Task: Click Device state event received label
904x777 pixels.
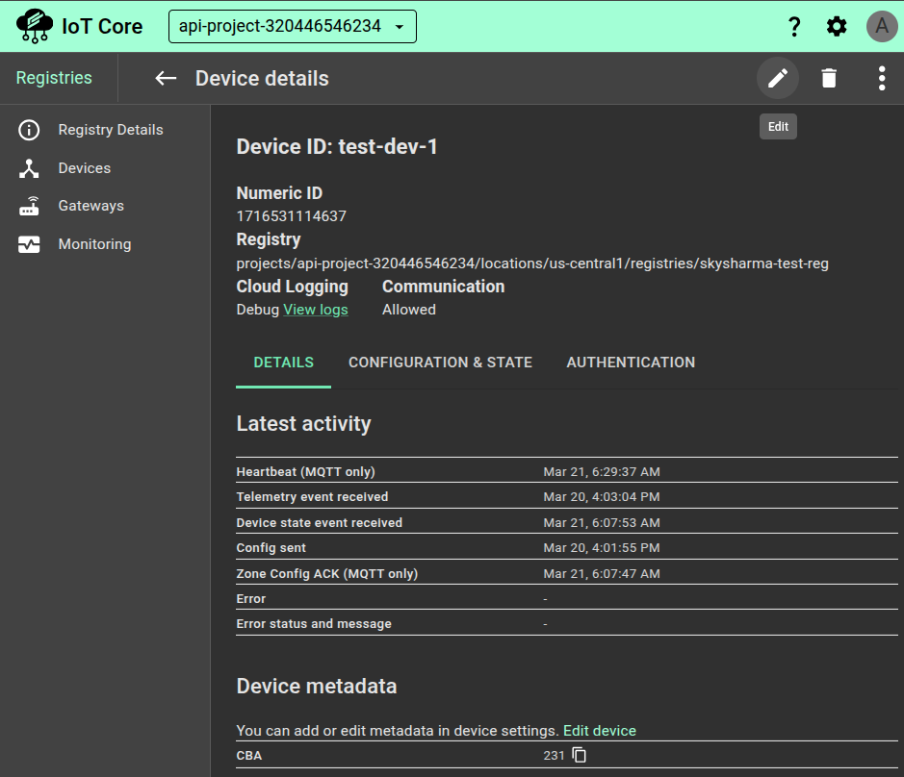Action: pos(319,522)
